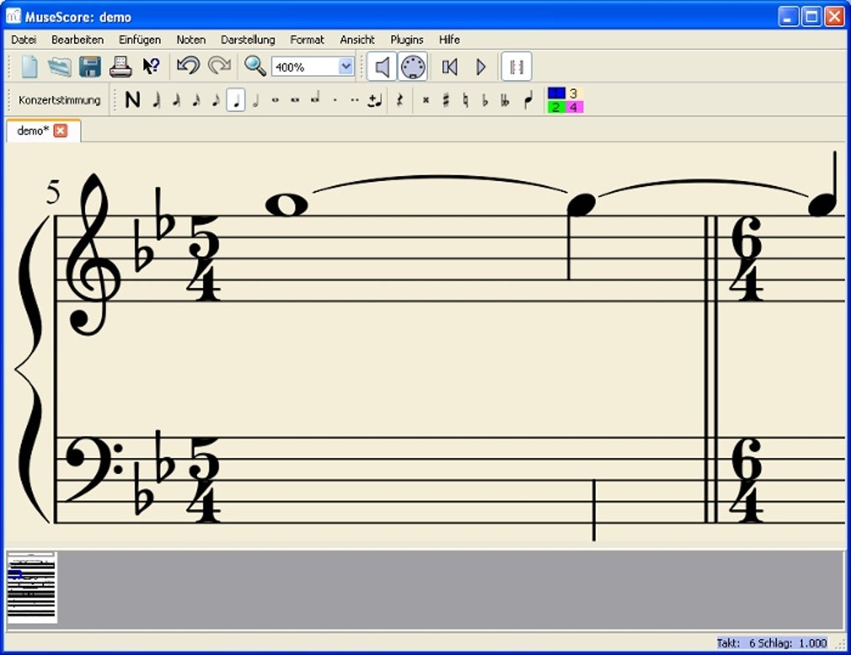851x655 pixels.
Task: Toggle MIDI input round connector button
Action: (413, 67)
